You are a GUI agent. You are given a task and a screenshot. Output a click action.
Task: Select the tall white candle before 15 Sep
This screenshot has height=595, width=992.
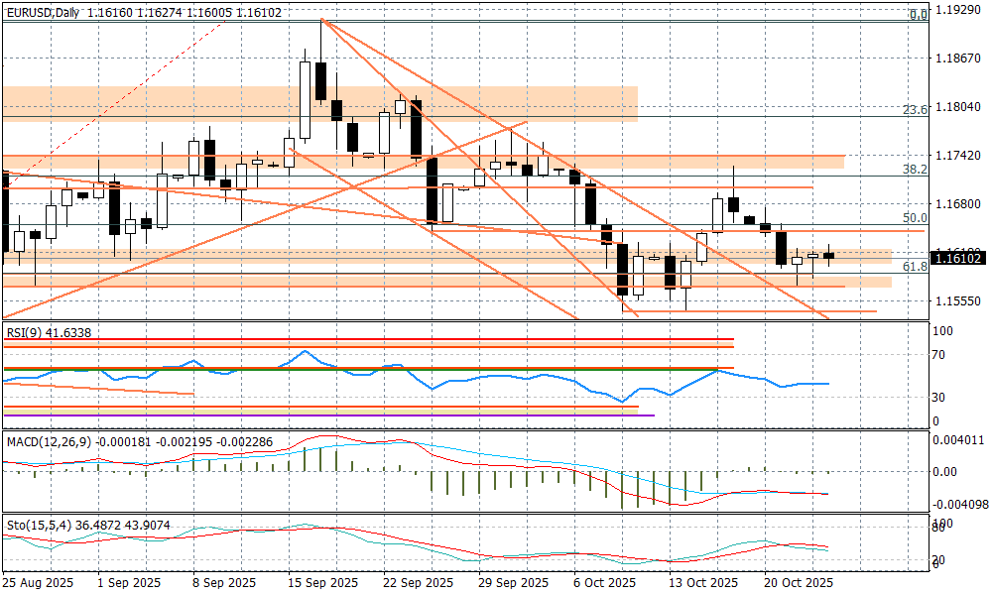pyautogui.click(x=305, y=99)
